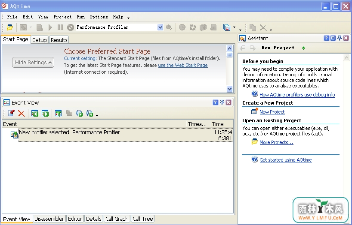The image size is (352, 225).
Task: Open the Project menu
Action: tap(62, 17)
